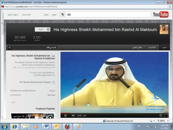
Task: Click the YouTube search input field
Action: click(105, 15)
